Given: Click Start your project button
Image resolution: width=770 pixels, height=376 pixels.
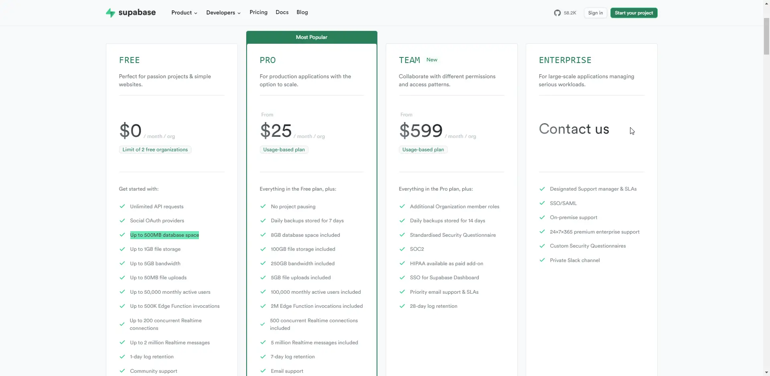Looking at the screenshot, I should click(634, 13).
